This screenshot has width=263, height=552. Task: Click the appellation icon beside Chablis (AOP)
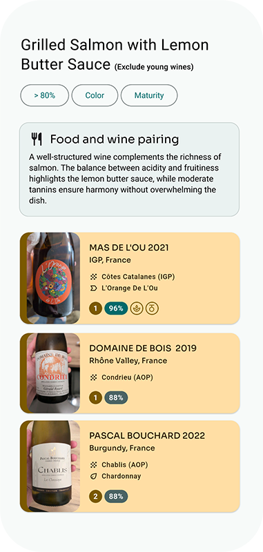pyautogui.click(x=93, y=464)
